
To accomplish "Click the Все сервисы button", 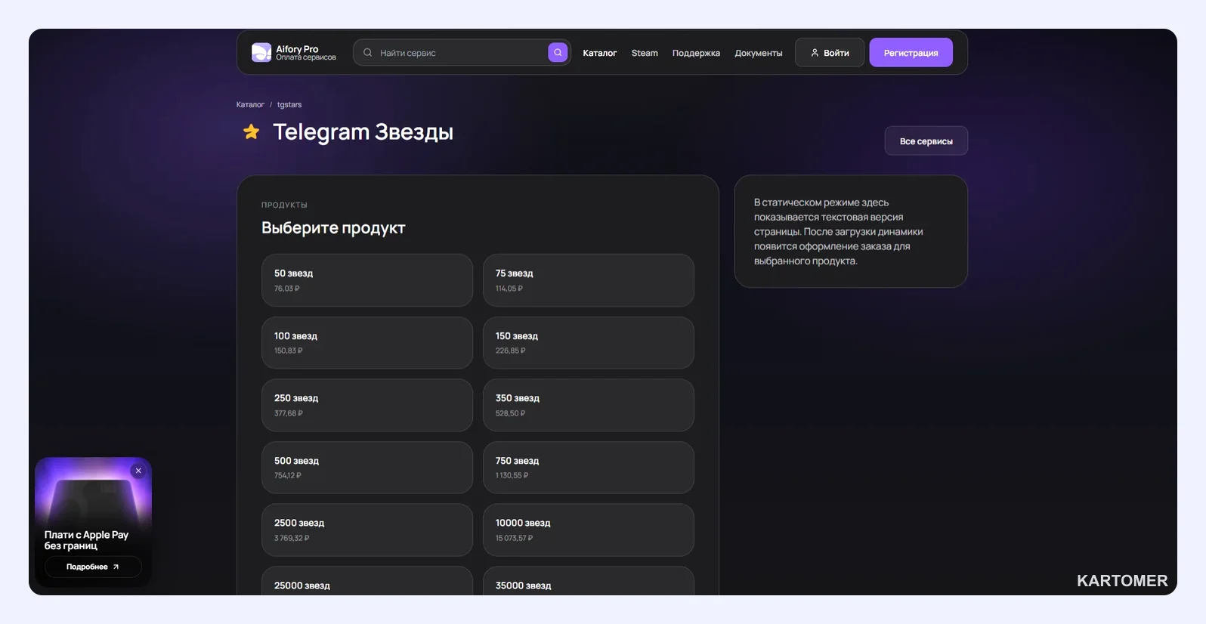I will point(926,141).
